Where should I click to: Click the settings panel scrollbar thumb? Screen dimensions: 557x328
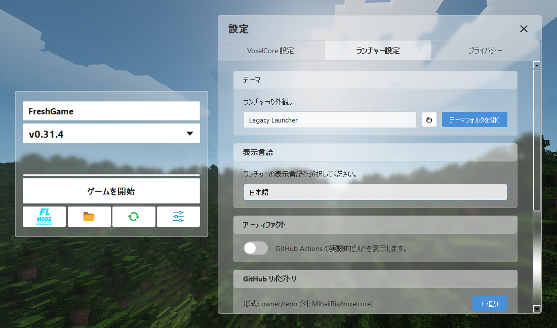537,140
